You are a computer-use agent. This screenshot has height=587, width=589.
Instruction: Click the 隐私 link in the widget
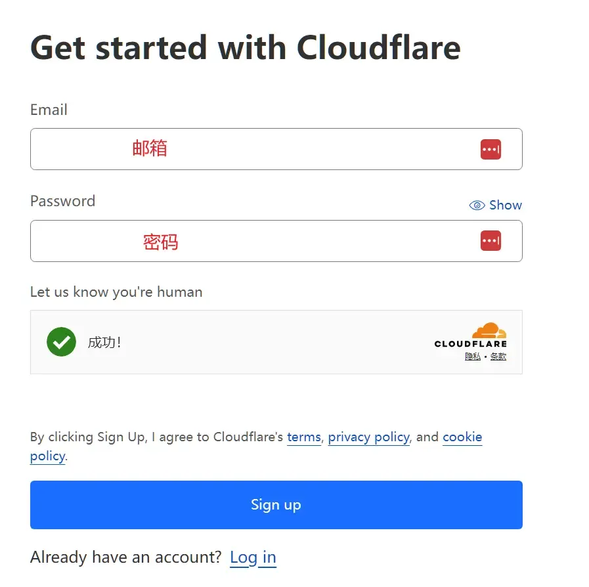(x=472, y=355)
